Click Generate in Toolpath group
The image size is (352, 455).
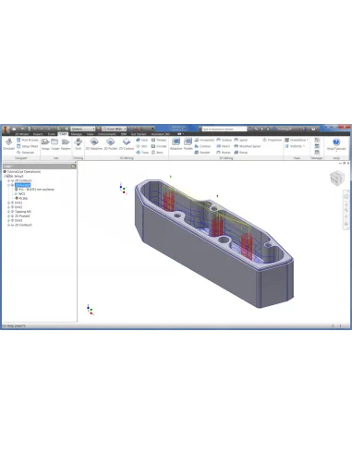click(x=26, y=153)
